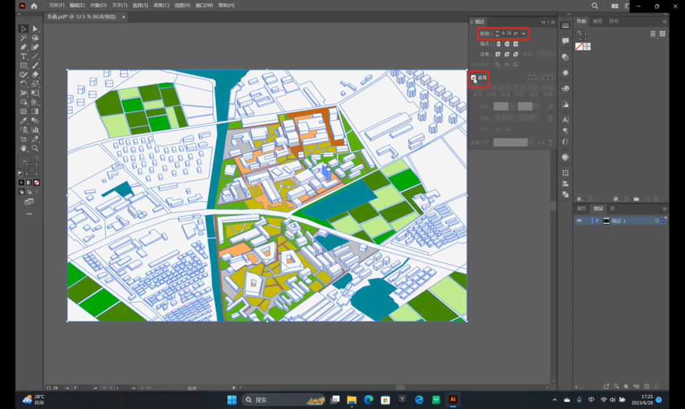Select the Zoom tool

[36, 148]
